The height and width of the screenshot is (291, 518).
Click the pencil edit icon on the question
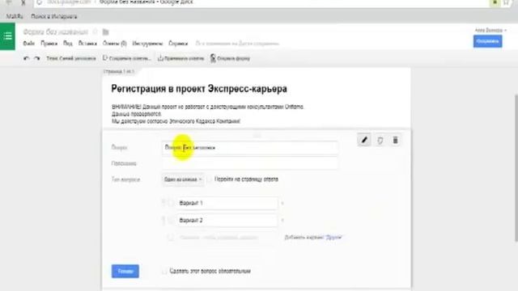(x=364, y=140)
